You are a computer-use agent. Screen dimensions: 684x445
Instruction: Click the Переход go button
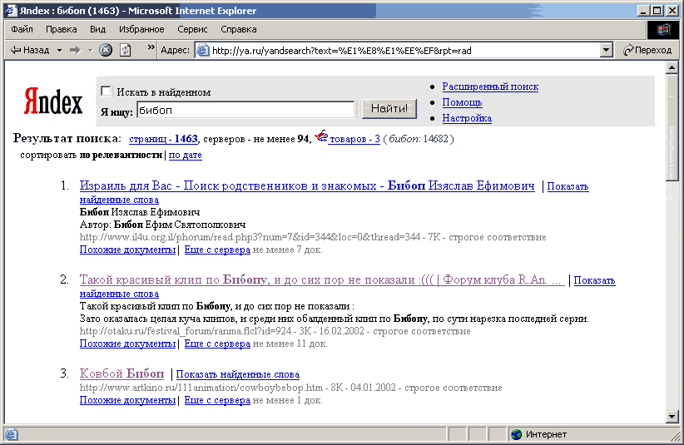point(647,50)
